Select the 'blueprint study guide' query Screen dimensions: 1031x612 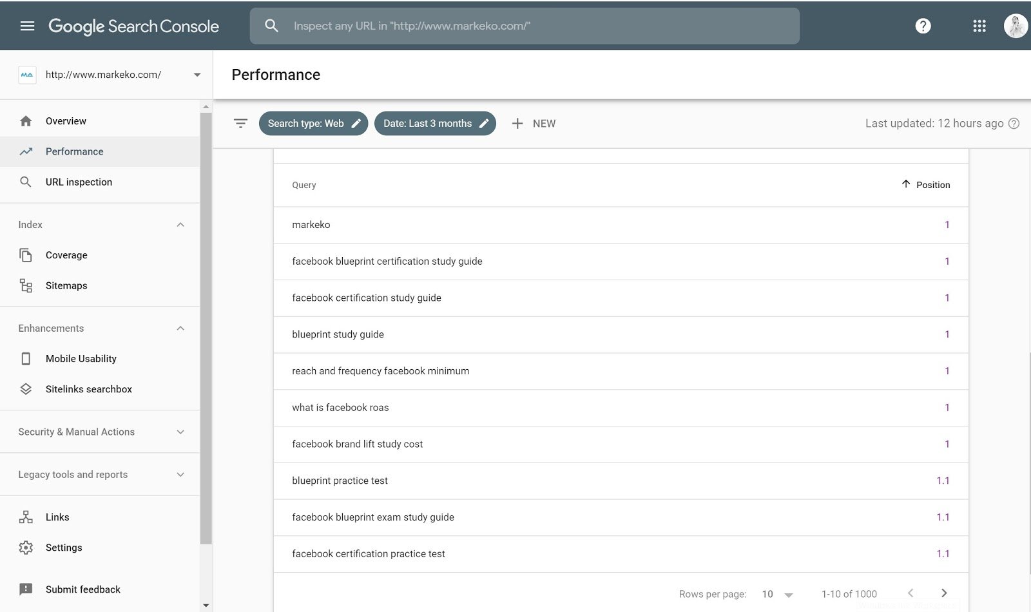[x=621, y=334]
